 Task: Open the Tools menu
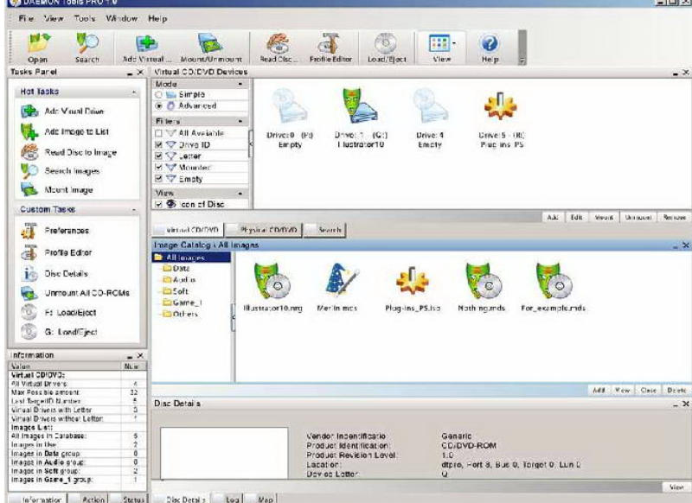point(85,18)
